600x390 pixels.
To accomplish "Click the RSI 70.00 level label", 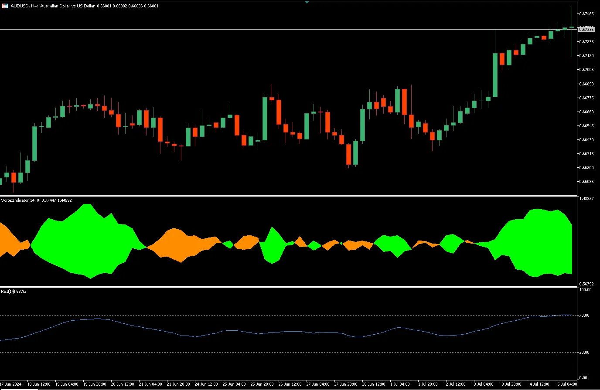I will (584, 315).
